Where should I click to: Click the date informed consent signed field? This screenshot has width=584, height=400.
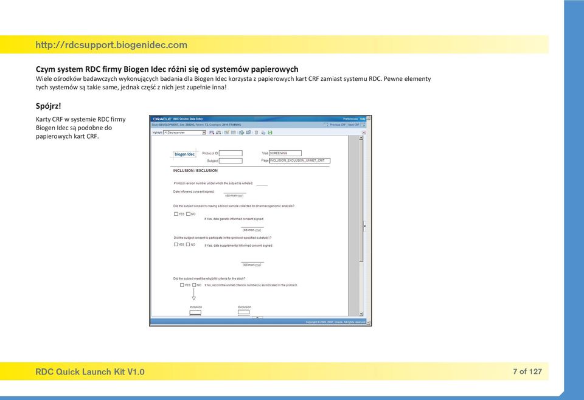[235, 191]
